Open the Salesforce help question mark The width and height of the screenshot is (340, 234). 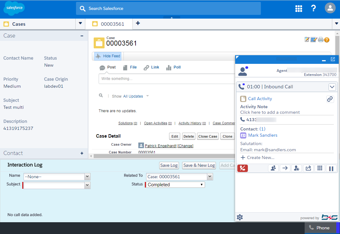click(313, 8)
